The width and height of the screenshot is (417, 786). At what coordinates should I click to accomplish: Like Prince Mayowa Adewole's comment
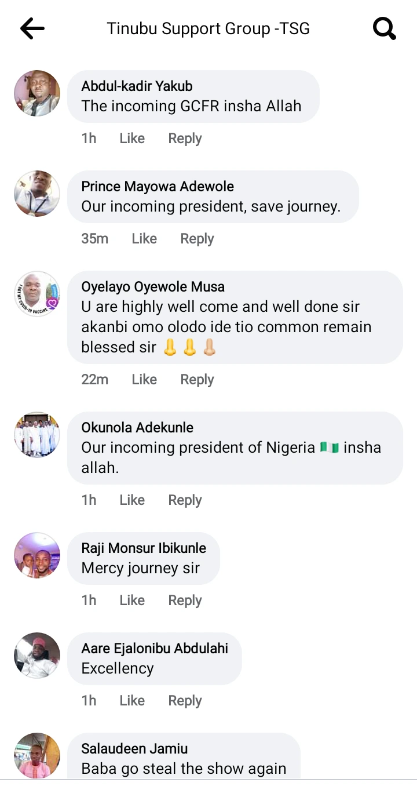click(x=144, y=239)
